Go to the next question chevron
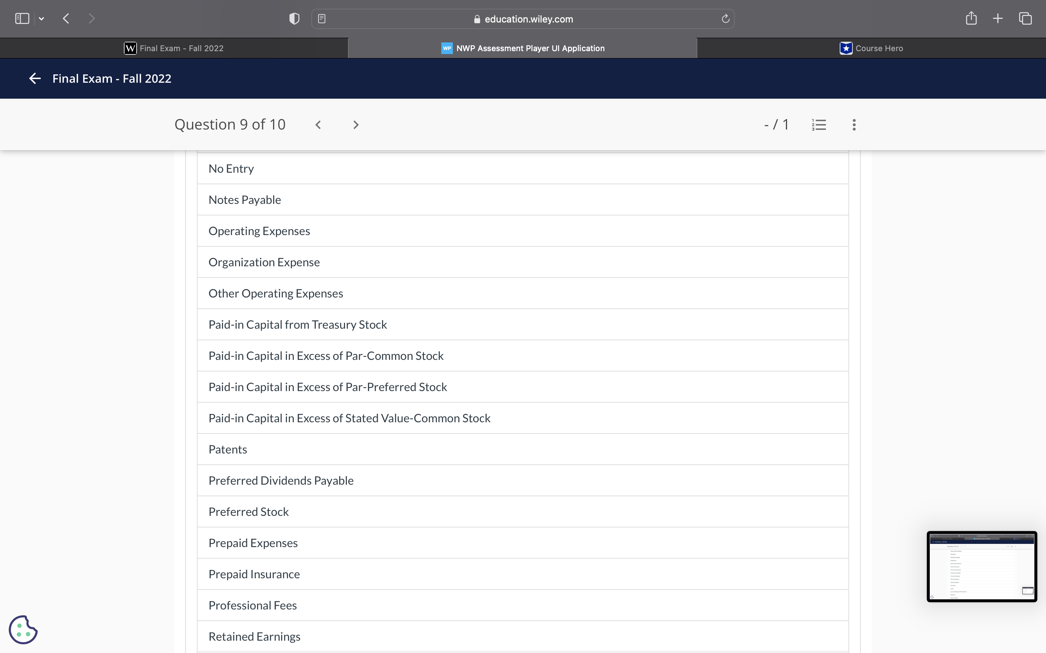This screenshot has width=1046, height=653. pyautogui.click(x=356, y=125)
